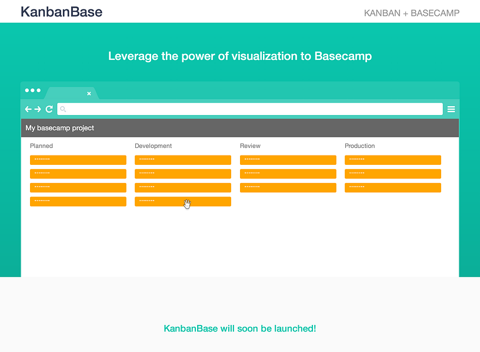
Task: Click the My basecamp project header
Action: (x=240, y=128)
